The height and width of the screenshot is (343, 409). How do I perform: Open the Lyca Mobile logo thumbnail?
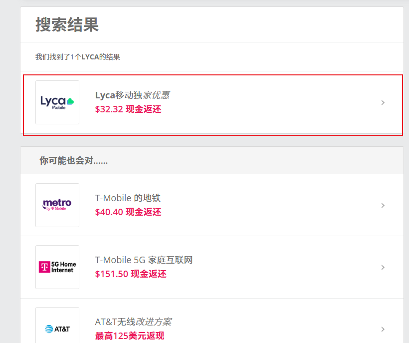(x=57, y=102)
